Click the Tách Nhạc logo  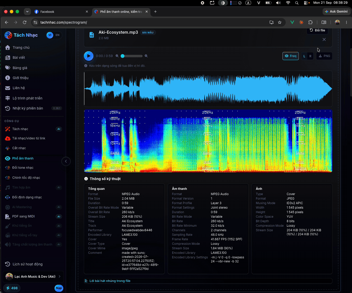pyautogui.click(x=21, y=35)
